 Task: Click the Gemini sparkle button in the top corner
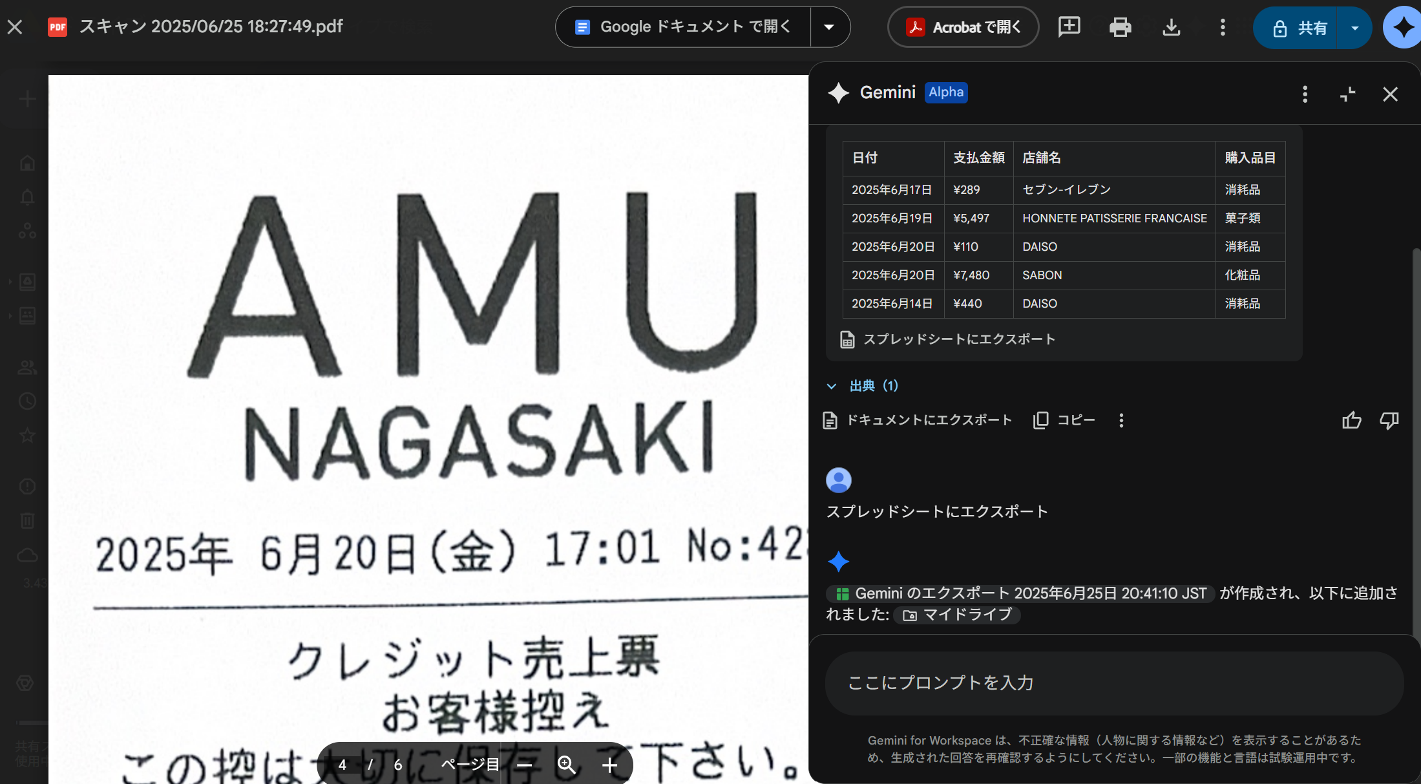pos(1402,28)
